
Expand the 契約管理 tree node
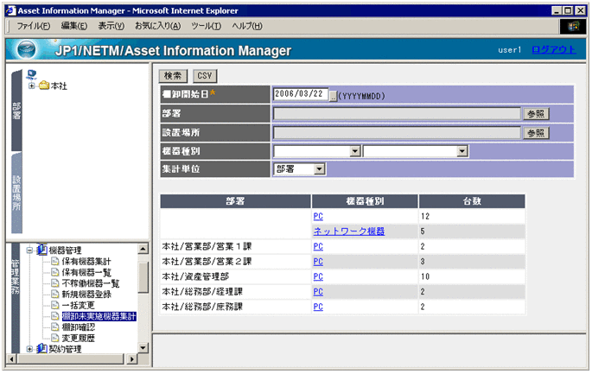(x=30, y=350)
